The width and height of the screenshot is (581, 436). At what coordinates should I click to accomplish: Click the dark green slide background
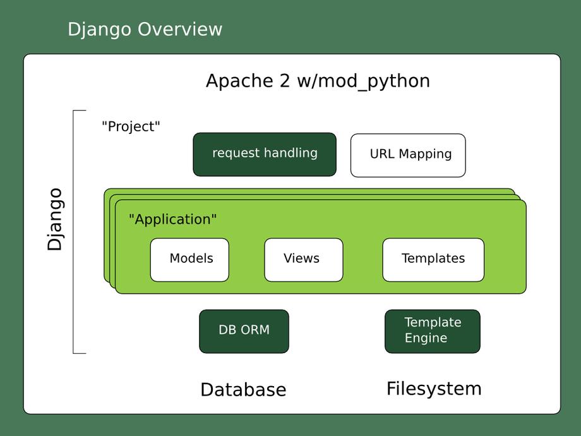tap(371, 26)
